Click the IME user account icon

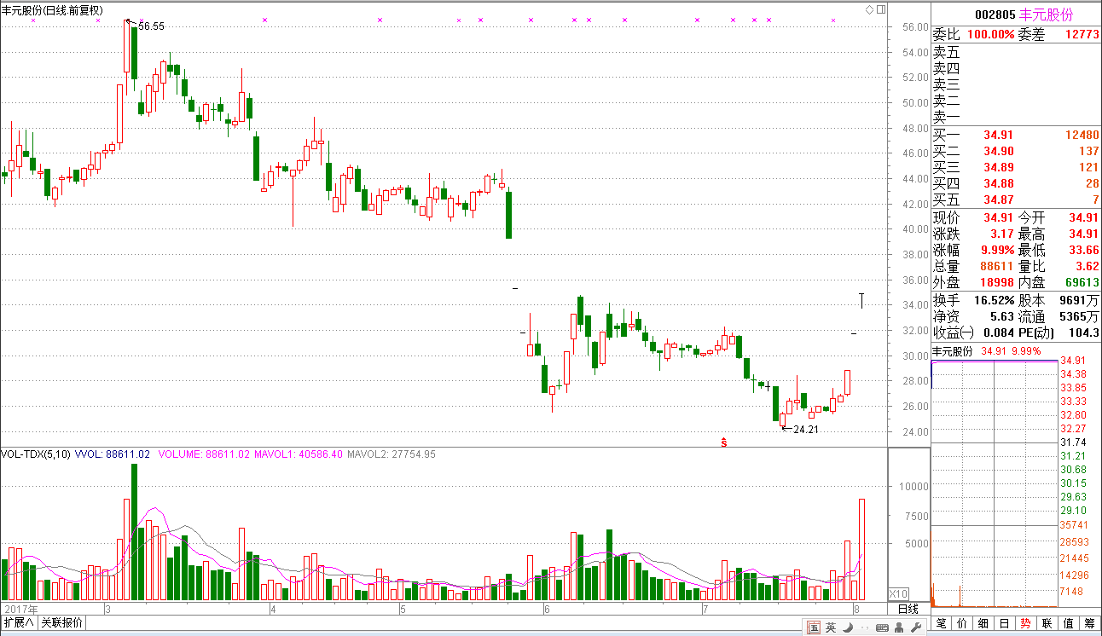click(897, 628)
